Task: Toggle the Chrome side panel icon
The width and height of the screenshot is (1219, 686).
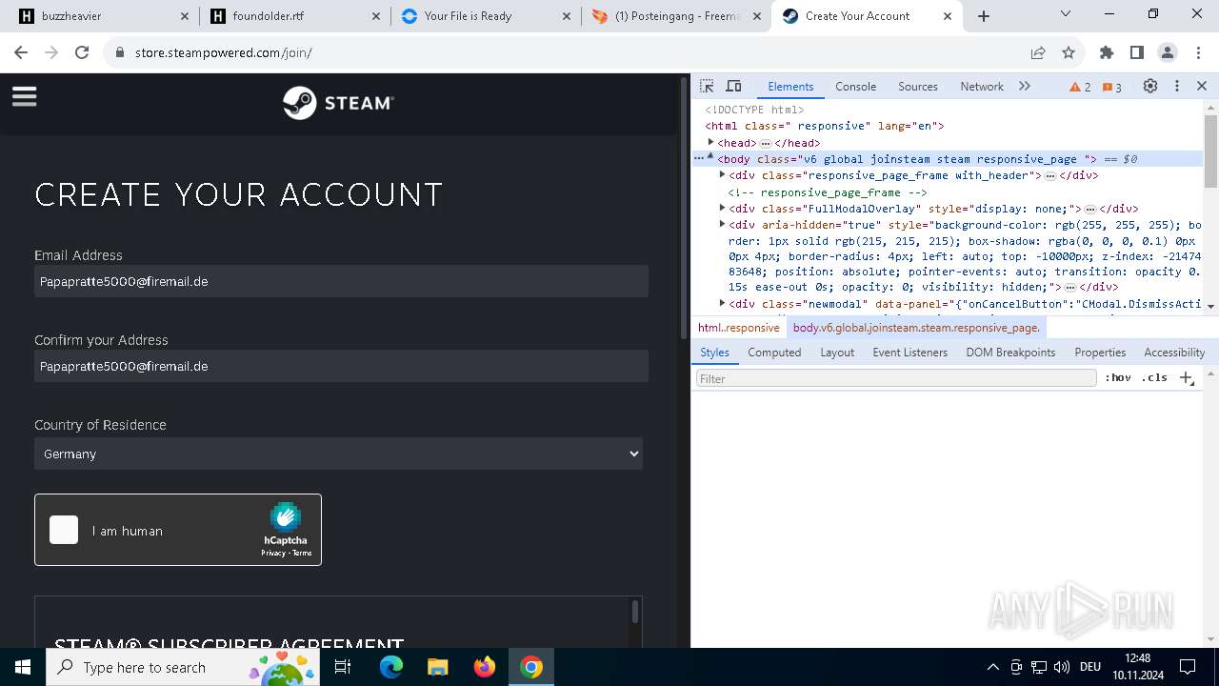Action: (x=1137, y=52)
